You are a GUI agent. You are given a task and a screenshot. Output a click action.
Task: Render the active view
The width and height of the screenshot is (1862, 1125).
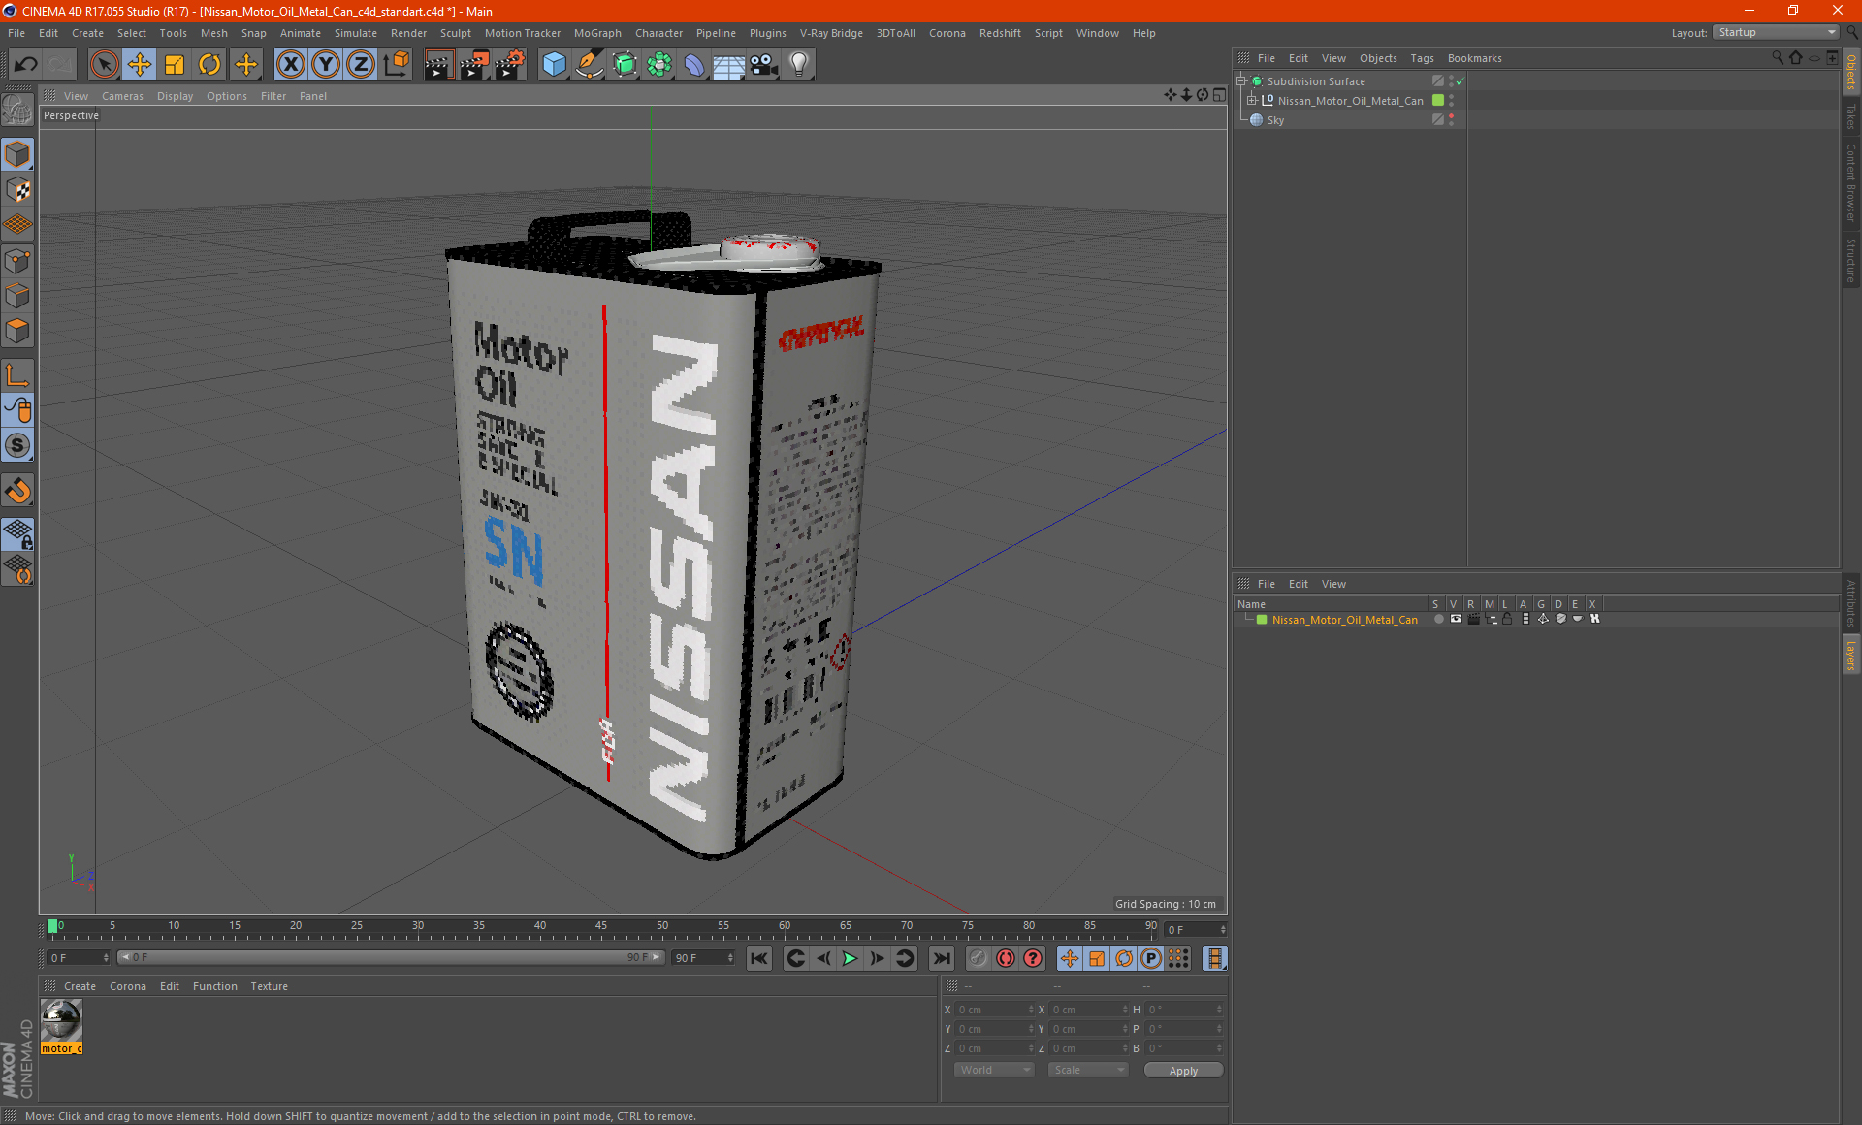[438, 65]
